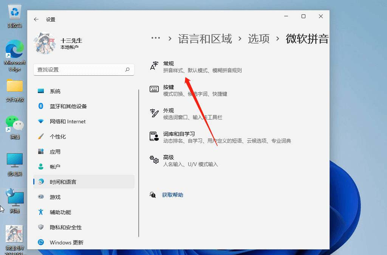
Task: Open the 常规 general settings icon
Action: 154,66
